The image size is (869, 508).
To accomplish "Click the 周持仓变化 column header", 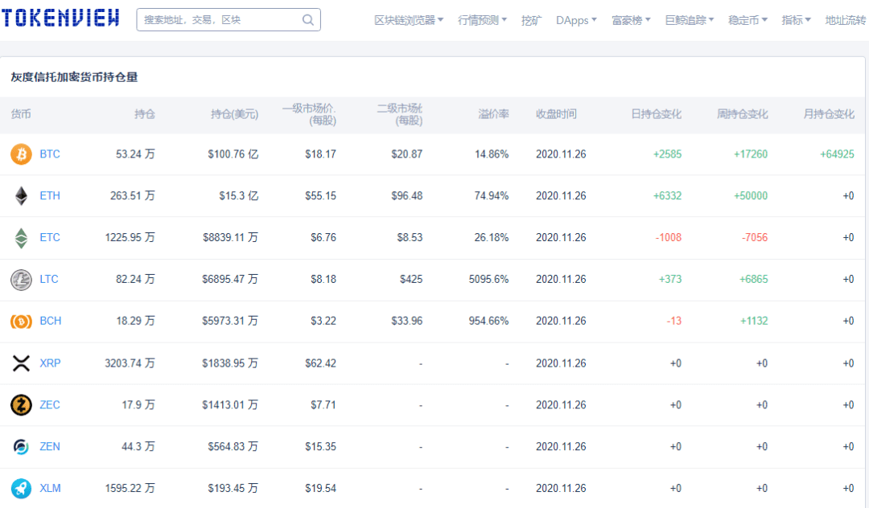I will point(743,115).
